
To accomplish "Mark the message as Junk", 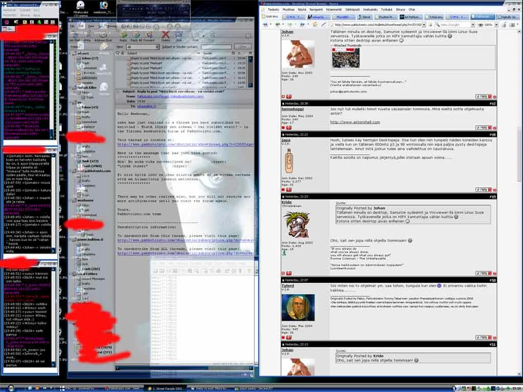I will coord(179,35).
